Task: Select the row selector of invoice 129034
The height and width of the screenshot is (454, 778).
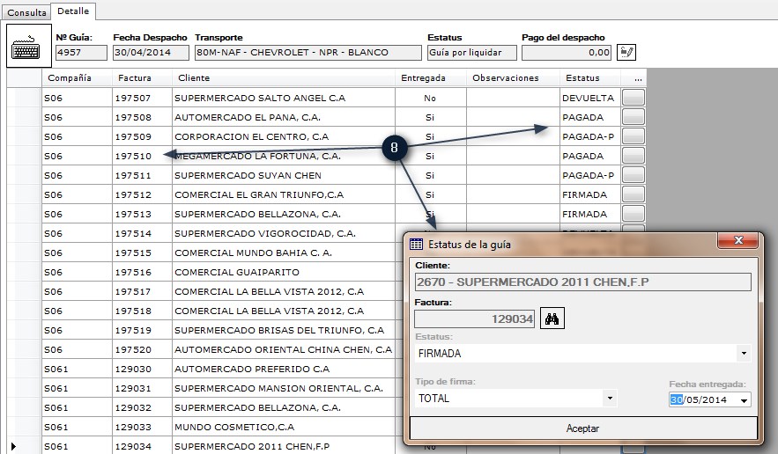Action: (x=24, y=446)
